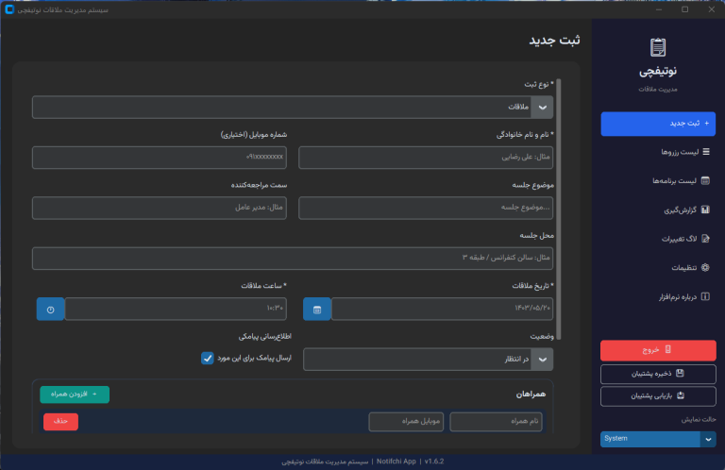Focus the ساعت ملاقات time field

click(176, 310)
